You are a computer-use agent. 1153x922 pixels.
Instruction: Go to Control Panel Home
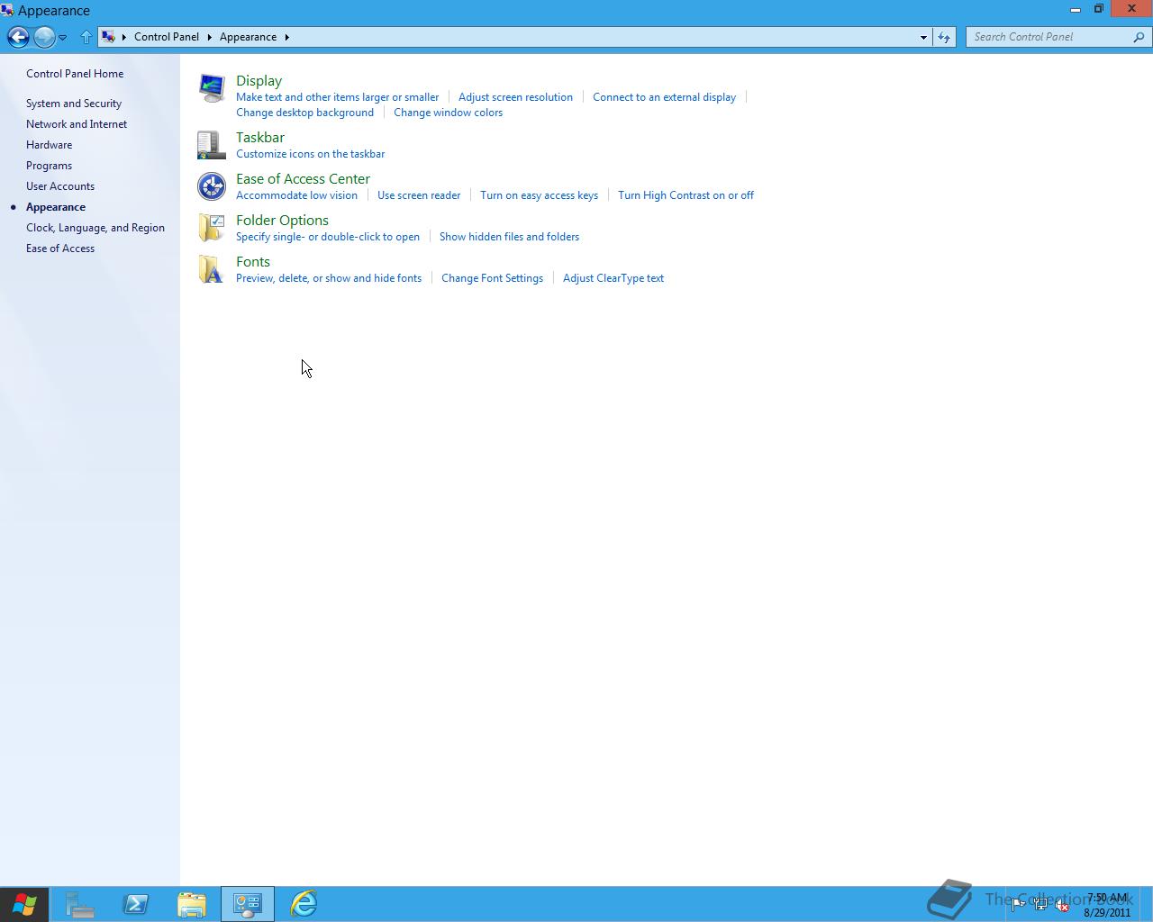click(75, 74)
